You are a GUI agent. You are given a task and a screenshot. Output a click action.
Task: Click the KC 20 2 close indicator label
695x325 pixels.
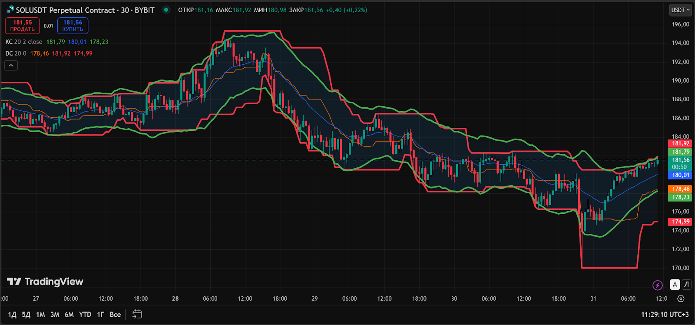[x=23, y=42]
